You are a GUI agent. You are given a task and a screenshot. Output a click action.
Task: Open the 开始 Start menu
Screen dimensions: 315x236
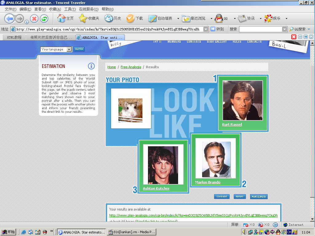pos(8,232)
